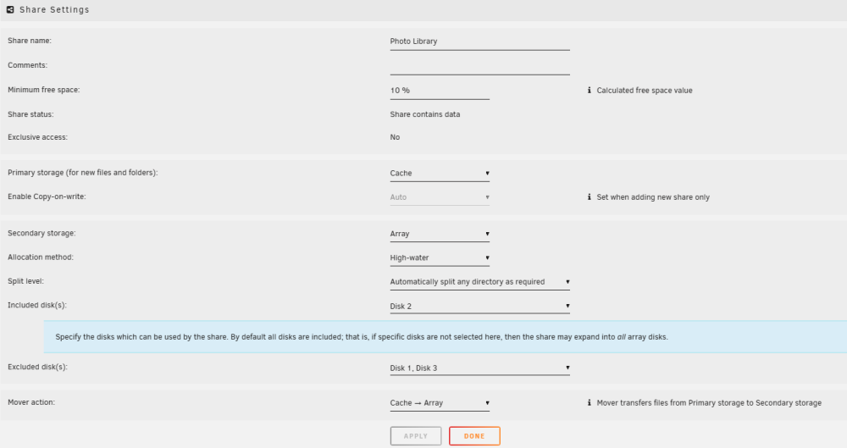Screen dimensions: 847x448
Task: Edit the Share name field Photo Library
Action: coord(479,41)
